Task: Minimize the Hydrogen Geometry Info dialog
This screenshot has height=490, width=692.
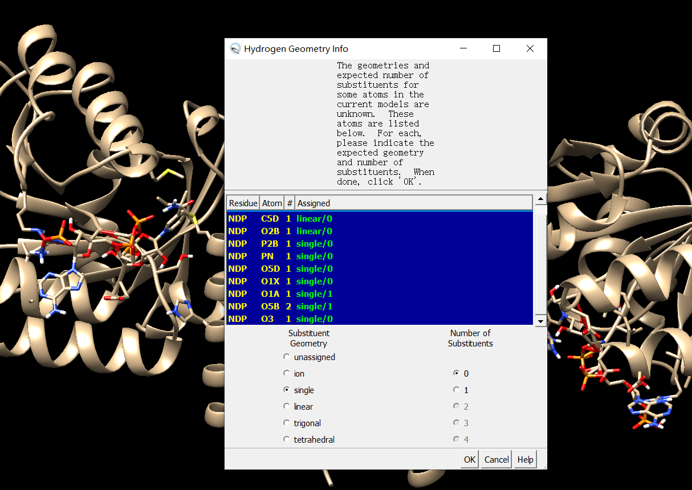Action: 463,49
